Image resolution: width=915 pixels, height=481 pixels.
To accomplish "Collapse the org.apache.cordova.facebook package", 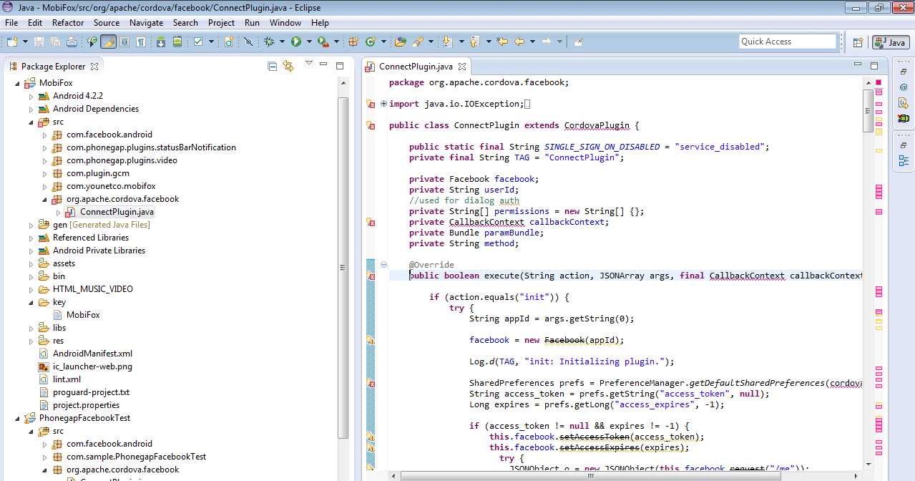I will click(44, 198).
